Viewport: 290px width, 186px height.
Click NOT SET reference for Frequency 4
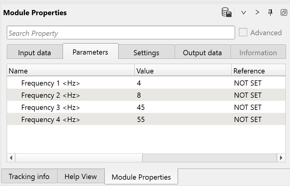point(248,120)
